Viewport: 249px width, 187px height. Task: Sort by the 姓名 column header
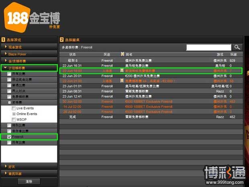[129, 55]
